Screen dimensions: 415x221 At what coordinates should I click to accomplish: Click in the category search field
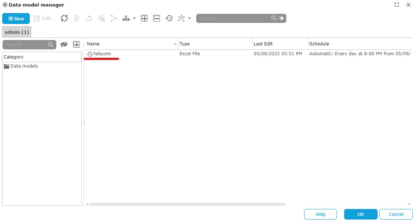(25, 44)
